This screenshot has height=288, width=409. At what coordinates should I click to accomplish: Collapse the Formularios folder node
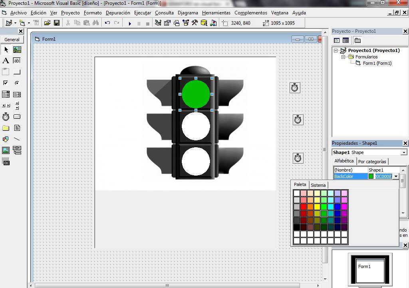coord(343,57)
